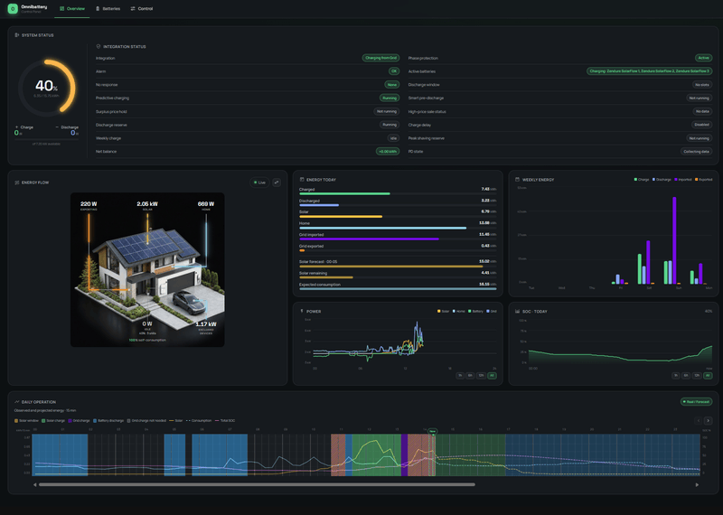Switch to the Overview tab
This screenshot has height=515, width=723.
(72, 9)
